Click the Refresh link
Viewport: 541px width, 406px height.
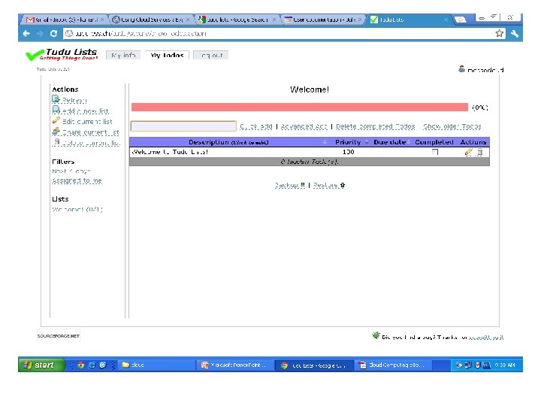click(x=74, y=101)
